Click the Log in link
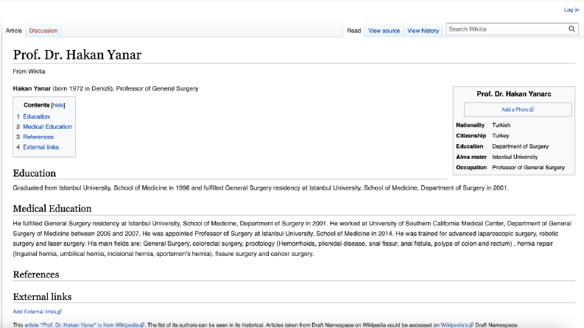 [x=571, y=10]
